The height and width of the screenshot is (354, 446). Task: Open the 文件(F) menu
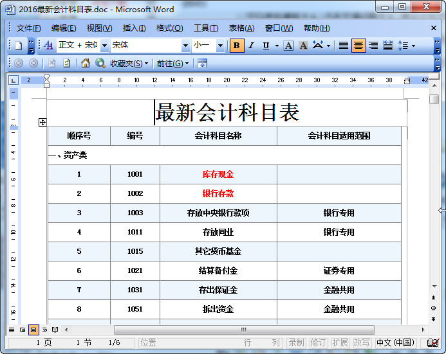click(x=28, y=28)
